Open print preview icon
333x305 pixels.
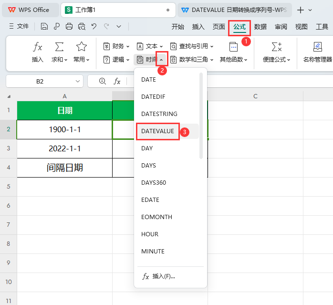click(x=82, y=27)
